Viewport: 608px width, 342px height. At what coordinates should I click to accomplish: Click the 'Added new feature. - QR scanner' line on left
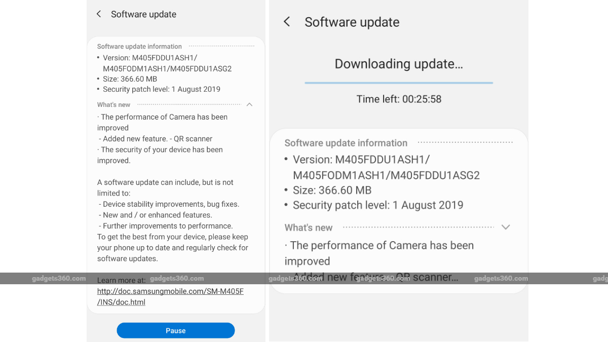click(x=158, y=139)
